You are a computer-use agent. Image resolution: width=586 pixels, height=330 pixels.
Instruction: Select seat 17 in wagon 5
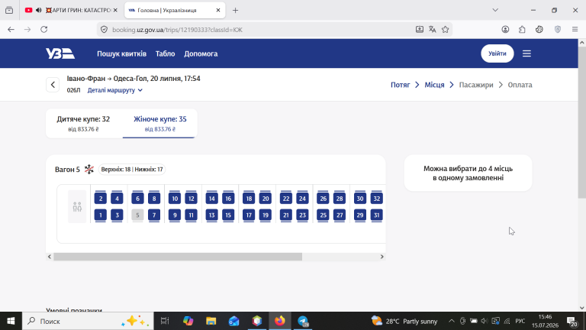pos(249,215)
